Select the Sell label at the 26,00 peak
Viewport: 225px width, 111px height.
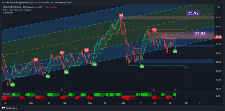(x=121, y=15)
